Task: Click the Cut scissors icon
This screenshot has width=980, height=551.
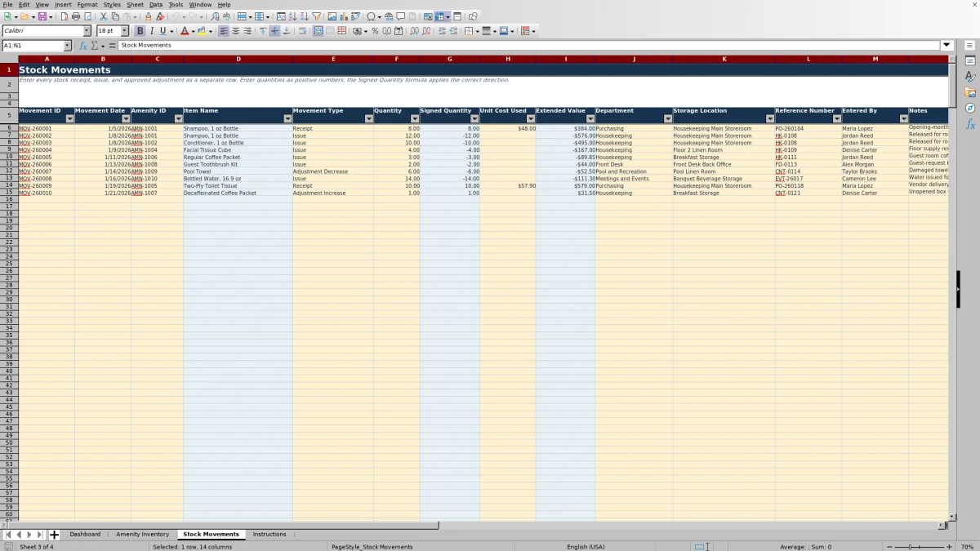Action: click(104, 16)
